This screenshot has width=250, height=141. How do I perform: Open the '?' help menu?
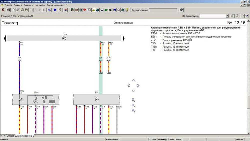[x=66, y=5]
